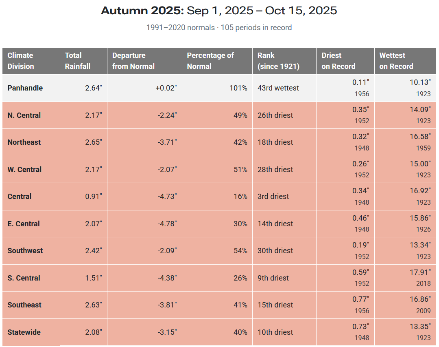Screen dimensions: 439x347
Task: Click the "1991–2020 normals" subtitle text
Action: [180, 28]
